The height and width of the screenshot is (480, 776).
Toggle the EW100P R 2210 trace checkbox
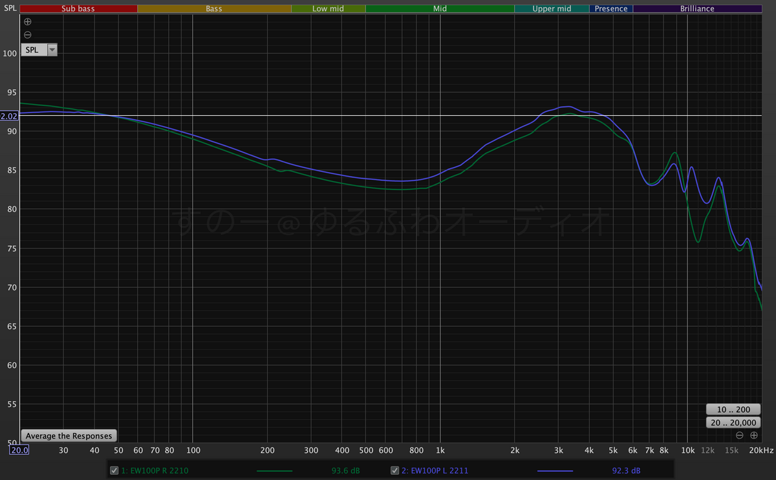pos(114,470)
